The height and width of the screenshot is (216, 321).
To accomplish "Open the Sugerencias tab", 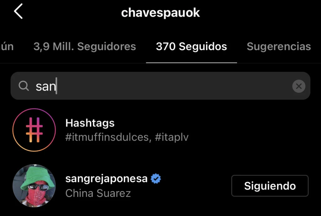I will pyautogui.click(x=279, y=46).
